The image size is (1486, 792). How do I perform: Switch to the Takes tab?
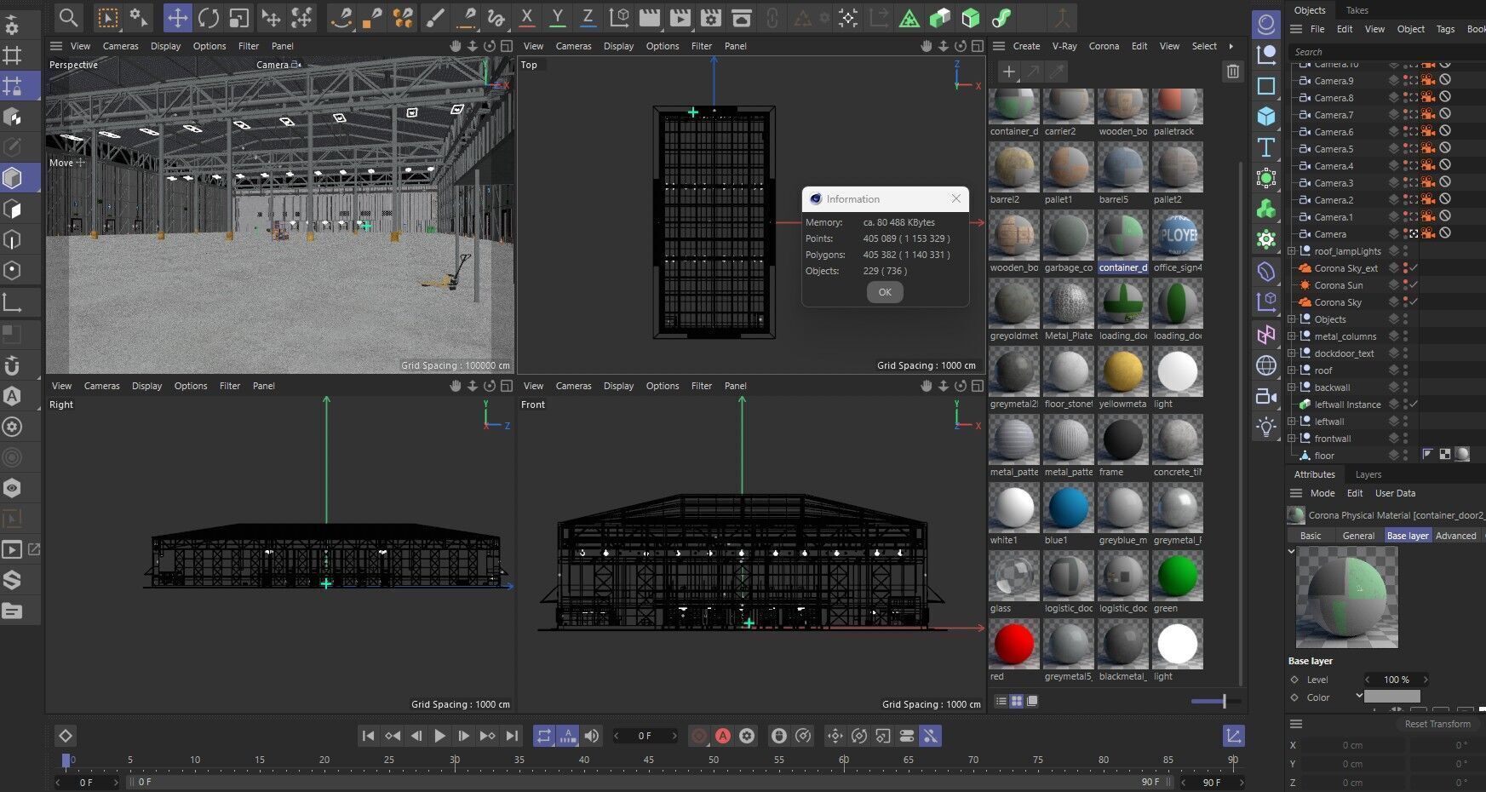pos(1357,10)
